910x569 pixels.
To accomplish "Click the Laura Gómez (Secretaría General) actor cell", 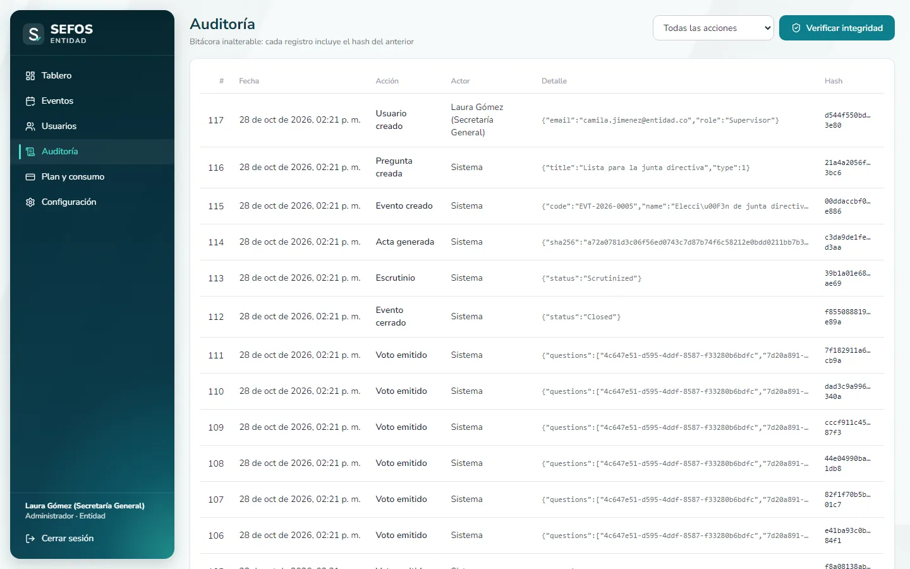I will tap(477, 120).
